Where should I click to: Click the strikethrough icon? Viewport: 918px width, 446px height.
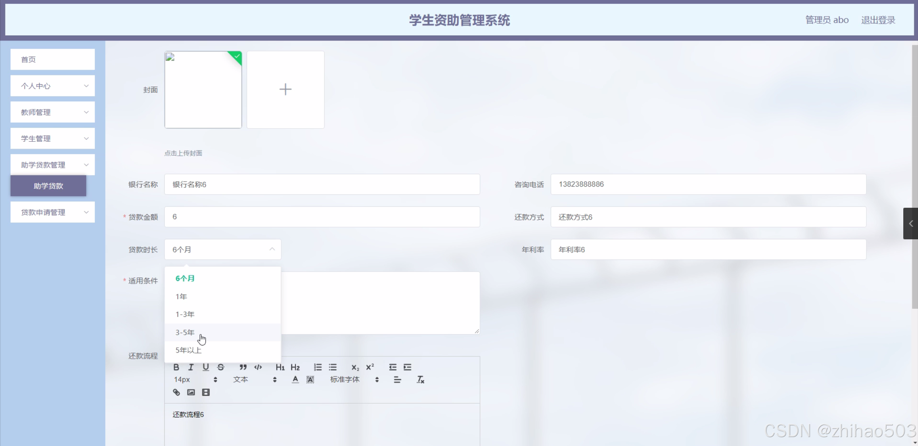[x=221, y=367]
